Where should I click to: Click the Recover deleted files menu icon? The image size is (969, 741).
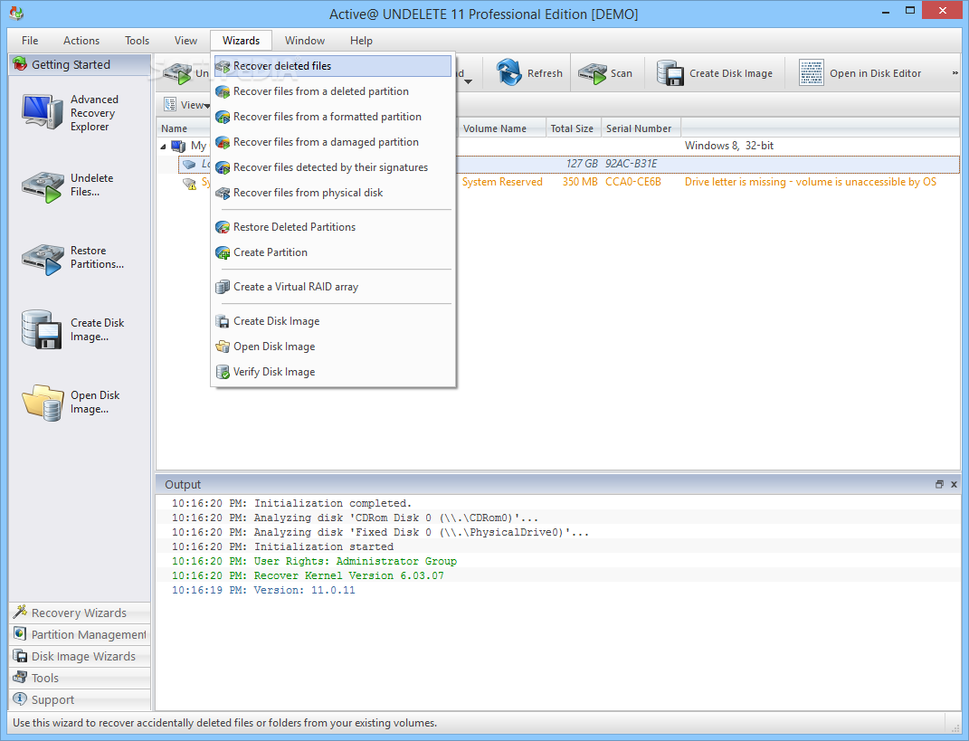pos(223,66)
